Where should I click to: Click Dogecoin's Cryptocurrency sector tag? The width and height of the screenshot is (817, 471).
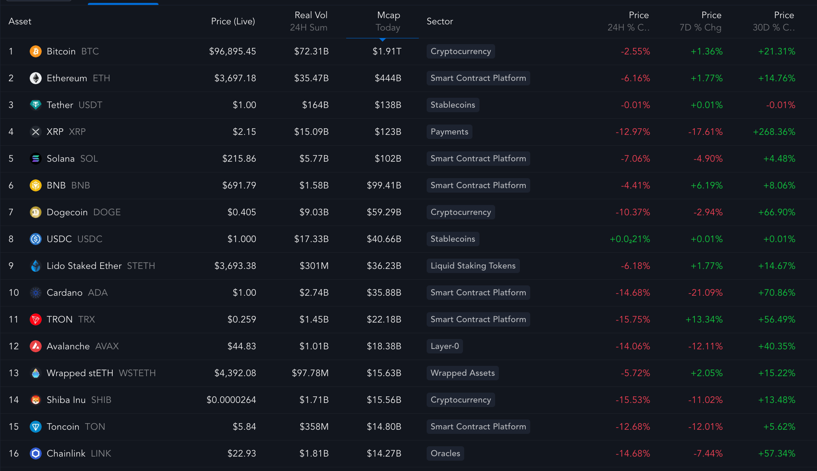461,212
